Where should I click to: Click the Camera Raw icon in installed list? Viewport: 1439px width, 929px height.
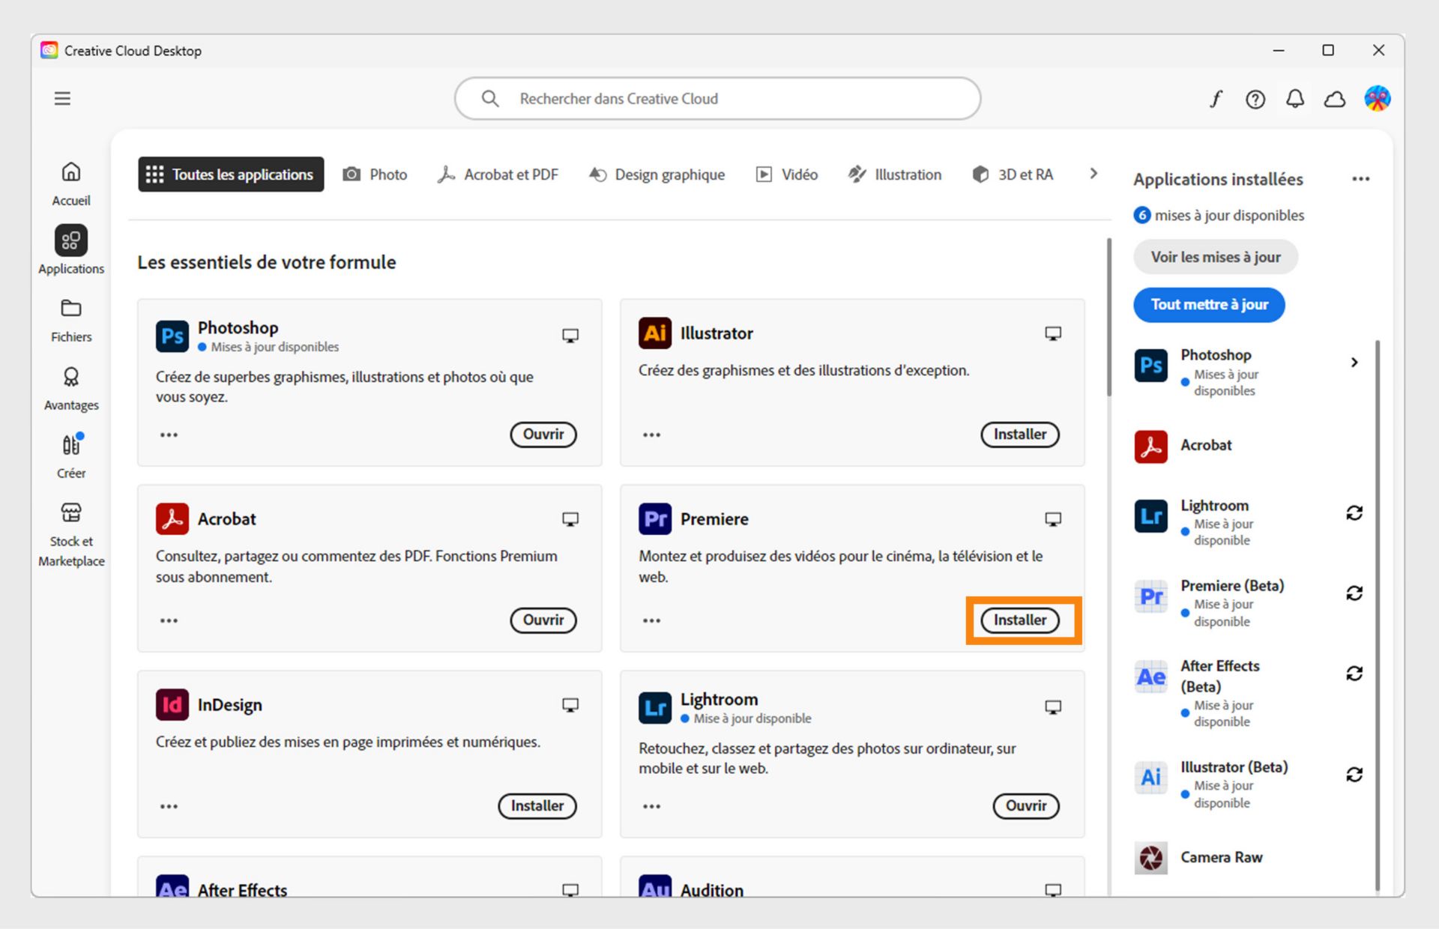click(x=1150, y=858)
